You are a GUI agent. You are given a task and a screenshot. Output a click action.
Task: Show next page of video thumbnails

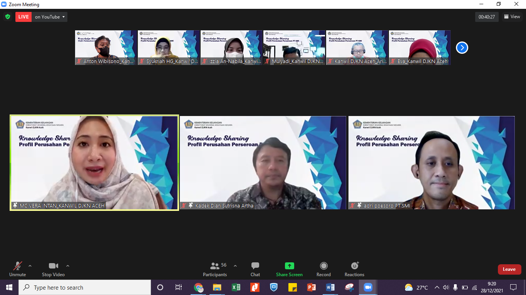462,48
